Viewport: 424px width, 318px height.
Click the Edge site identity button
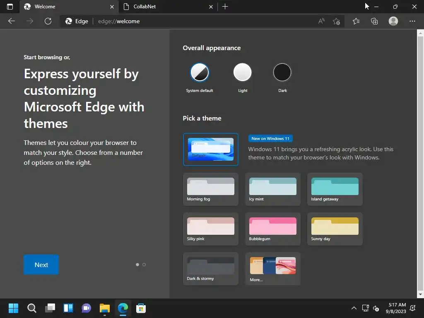[x=77, y=21]
